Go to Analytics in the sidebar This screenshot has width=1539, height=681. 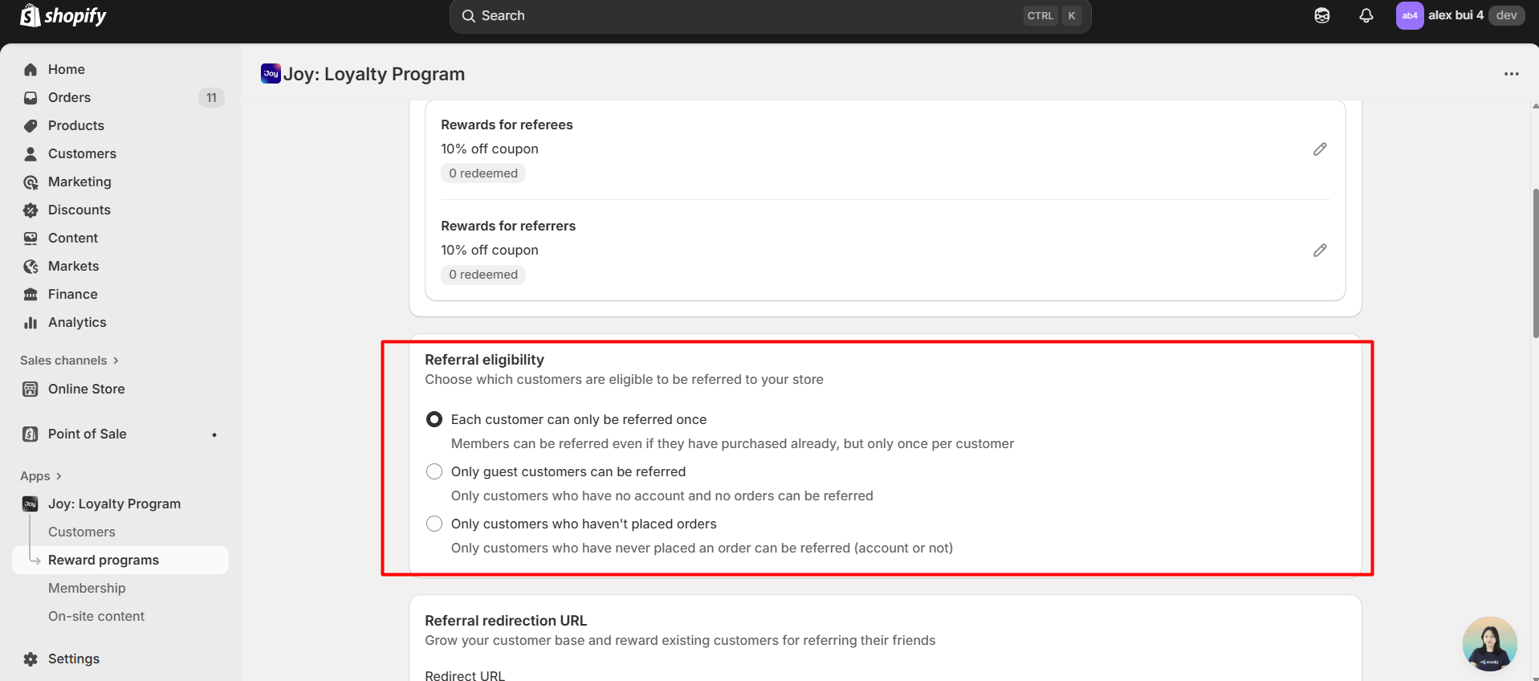coord(77,322)
